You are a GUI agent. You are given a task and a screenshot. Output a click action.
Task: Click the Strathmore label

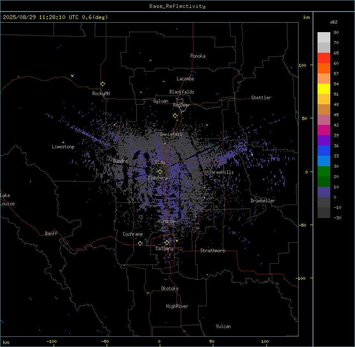click(x=213, y=251)
